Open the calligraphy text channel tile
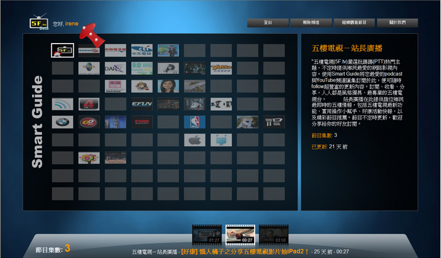 point(221,104)
